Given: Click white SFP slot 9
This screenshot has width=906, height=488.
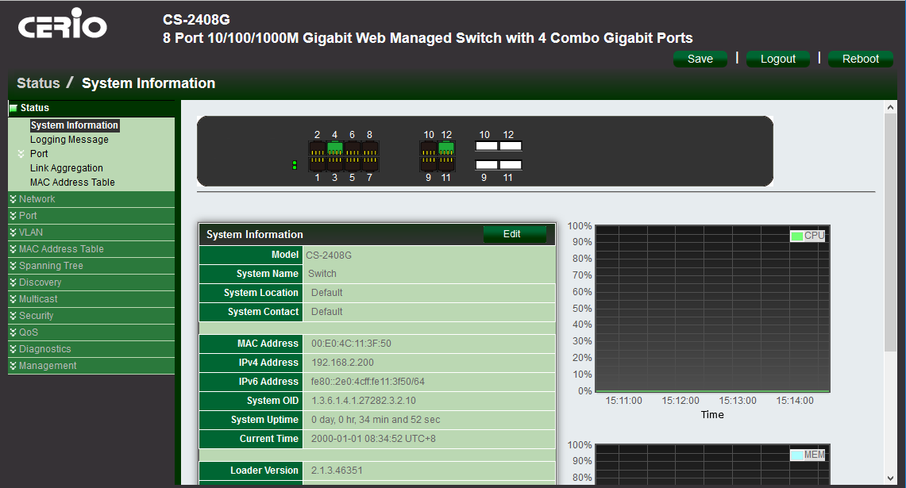Looking at the screenshot, I should [x=487, y=164].
